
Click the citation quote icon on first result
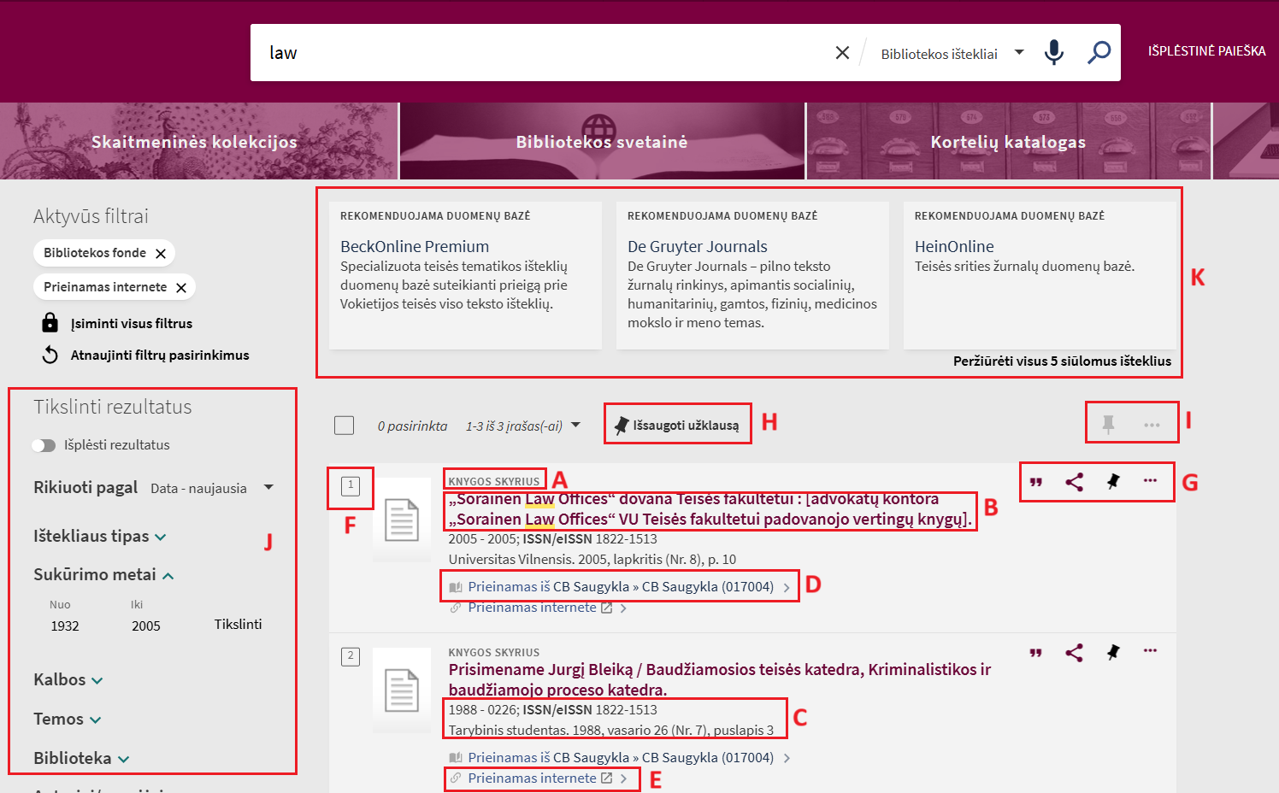point(1035,482)
